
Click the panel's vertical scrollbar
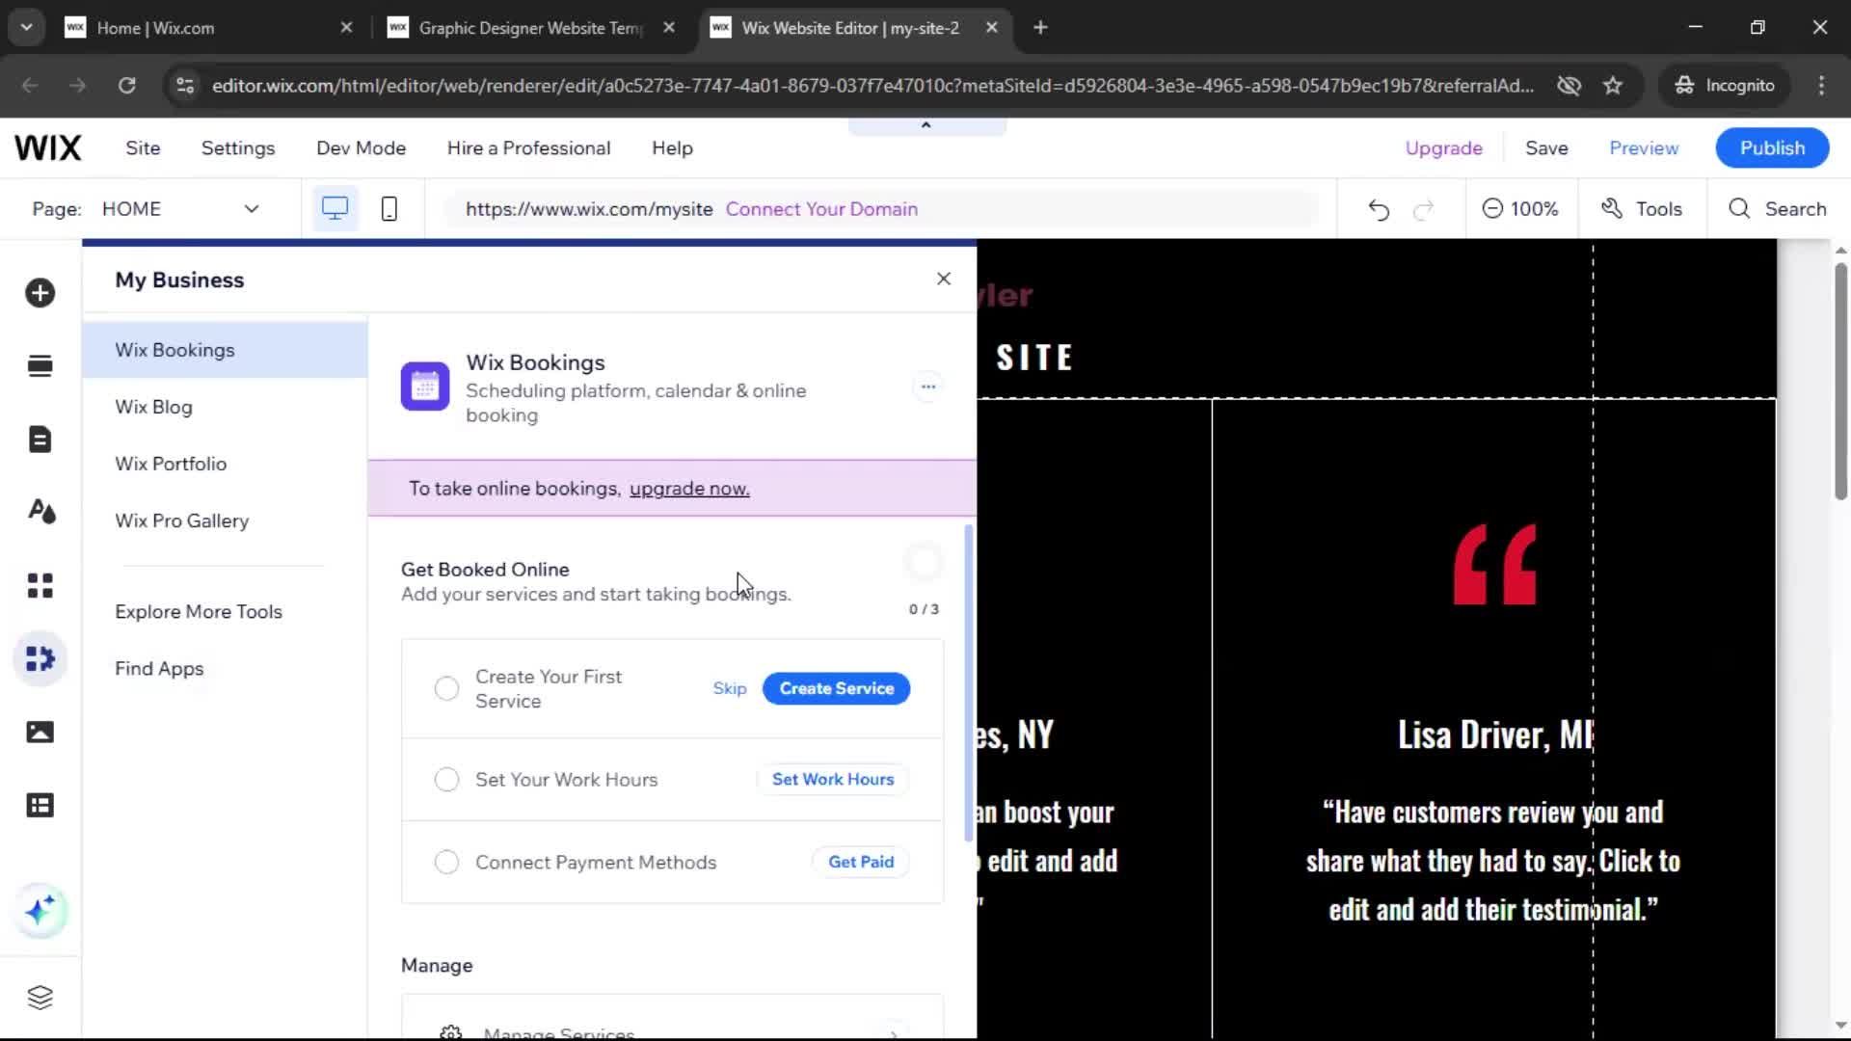(x=968, y=684)
